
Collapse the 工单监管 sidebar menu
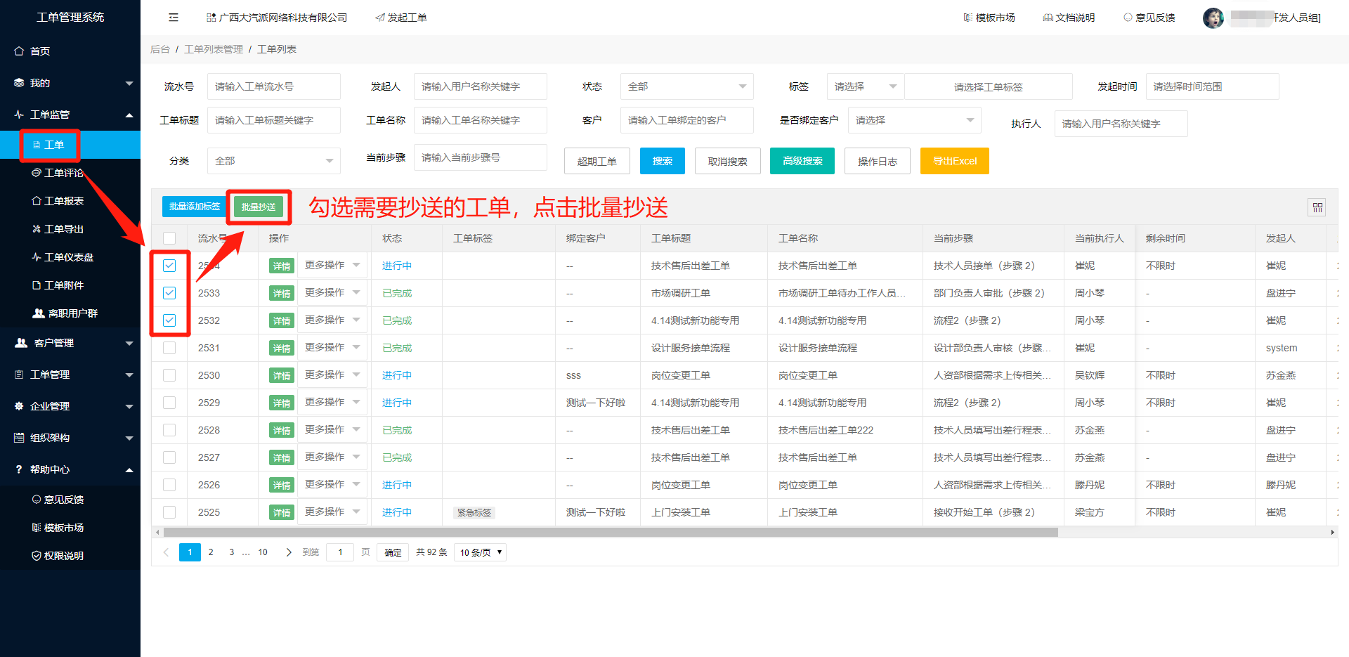tap(70, 115)
